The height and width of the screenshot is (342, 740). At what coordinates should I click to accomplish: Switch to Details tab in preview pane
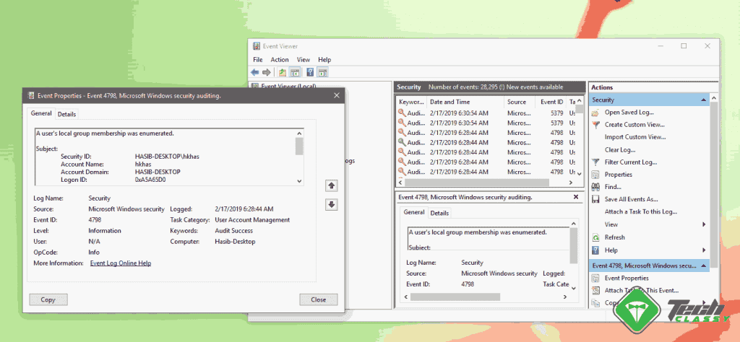(439, 214)
